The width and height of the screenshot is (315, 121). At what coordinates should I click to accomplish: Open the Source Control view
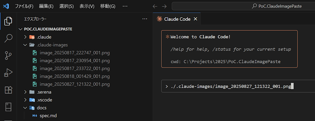pyautogui.click(x=8, y=56)
